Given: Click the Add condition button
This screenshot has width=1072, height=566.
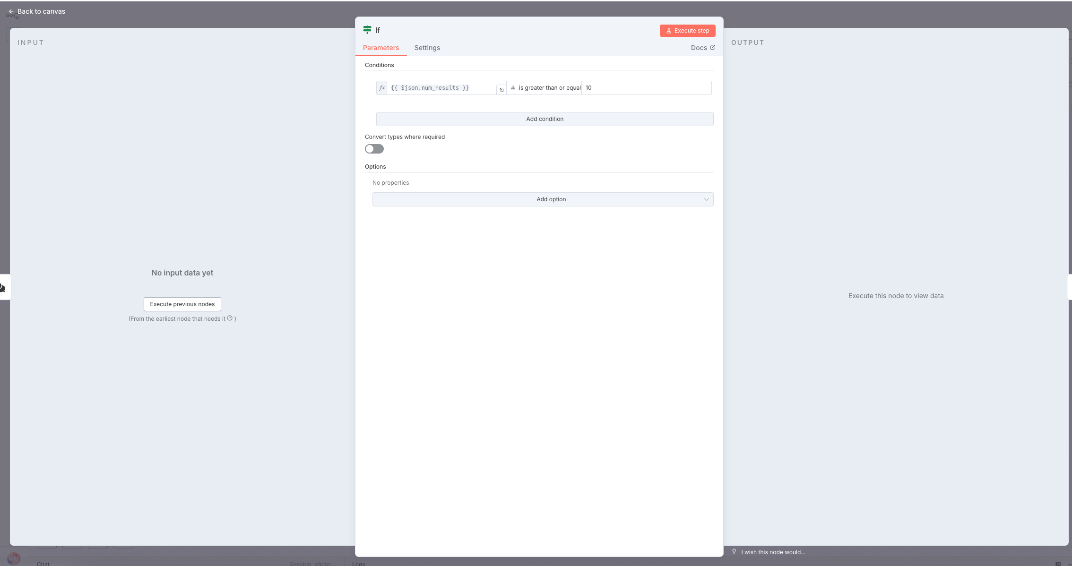Looking at the screenshot, I should [545, 119].
